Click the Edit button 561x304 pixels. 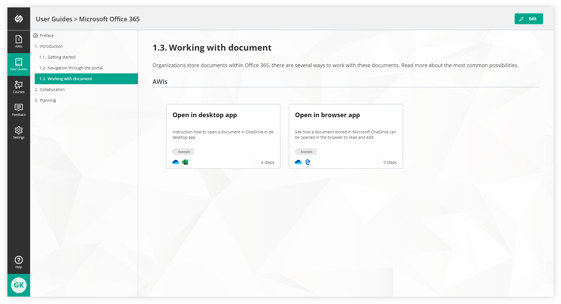[x=529, y=19]
